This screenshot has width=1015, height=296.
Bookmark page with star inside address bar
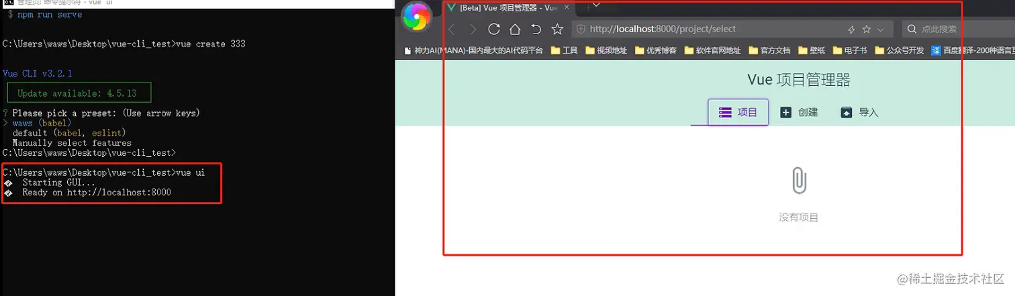[x=867, y=30]
